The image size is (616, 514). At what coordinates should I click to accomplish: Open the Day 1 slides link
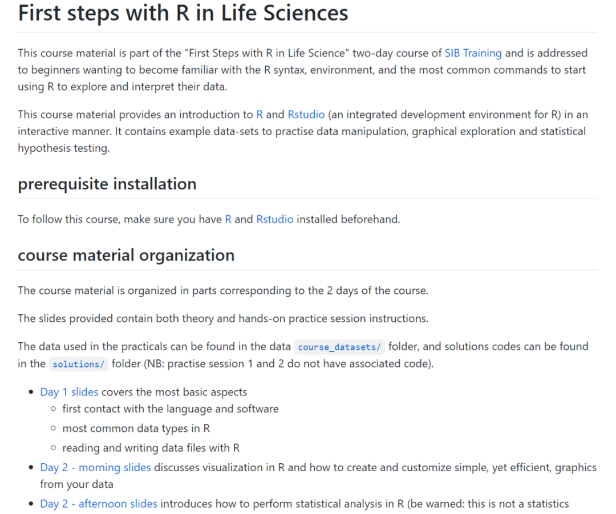(69, 392)
